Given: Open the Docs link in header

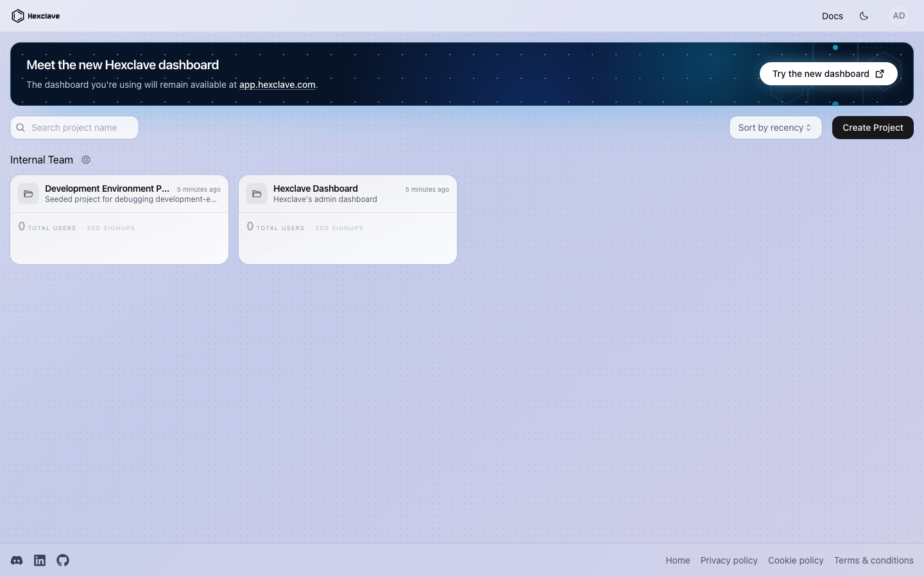Looking at the screenshot, I should [832, 16].
